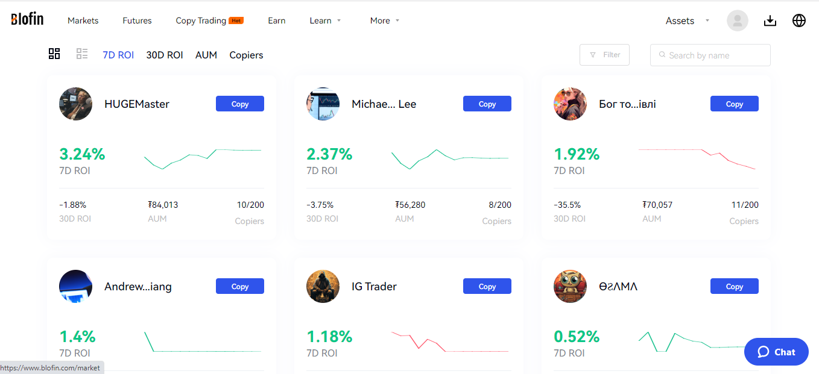Click HUGEMaster's 3.24% ROI value
The height and width of the screenshot is (374, 819).
click(x=82, y=154)
